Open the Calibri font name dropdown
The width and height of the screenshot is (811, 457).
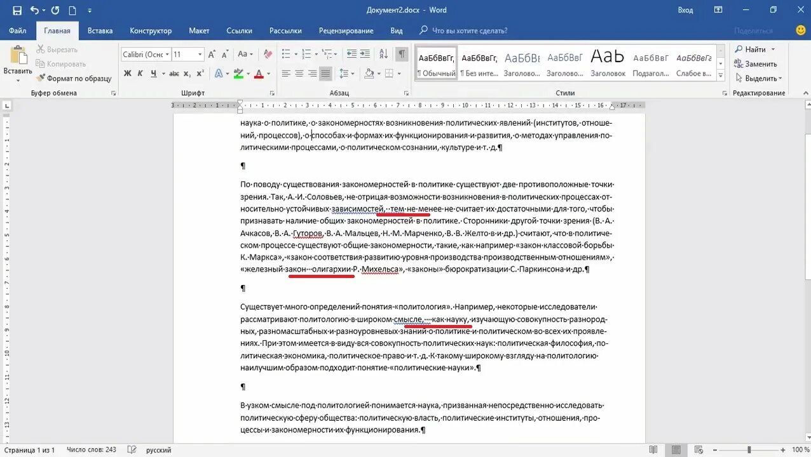tap(167, 55)
